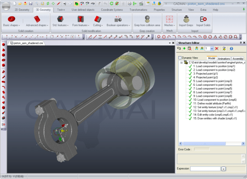Click the Error Code field
The height and width of the screenshot is (179, 247).
tap(202, 149)
